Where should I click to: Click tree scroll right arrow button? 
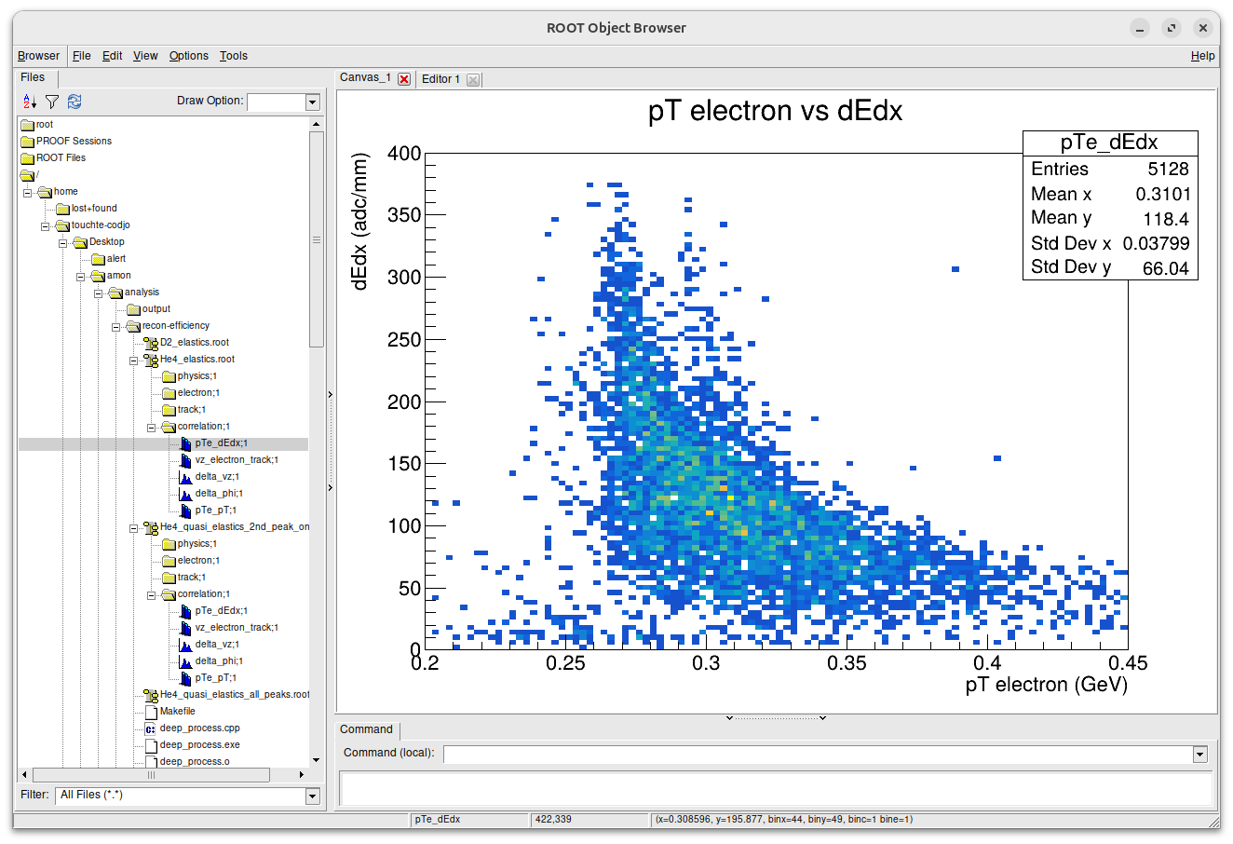(x=301, y=775)
